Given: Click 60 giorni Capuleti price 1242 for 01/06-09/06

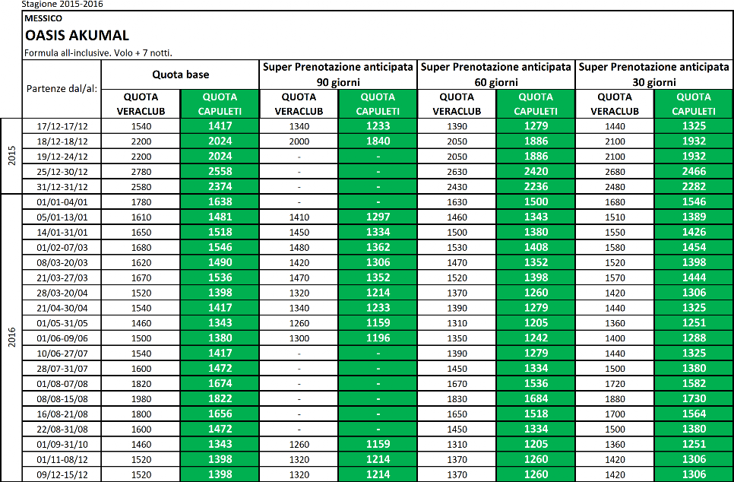Looking at the screenshot, I should tap(536, 338).
